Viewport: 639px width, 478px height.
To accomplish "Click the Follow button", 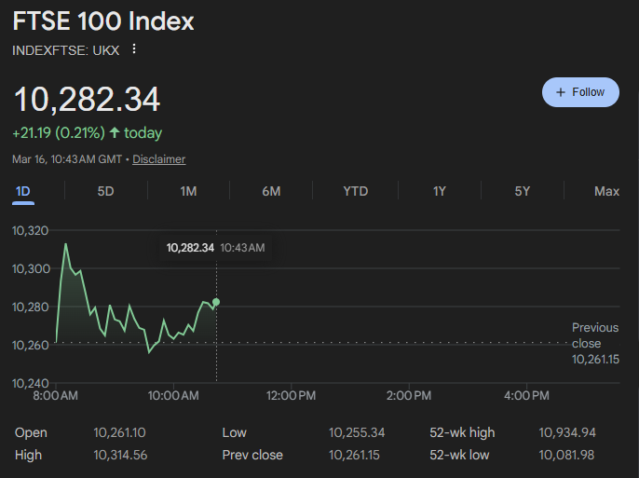I will point(580,92).
